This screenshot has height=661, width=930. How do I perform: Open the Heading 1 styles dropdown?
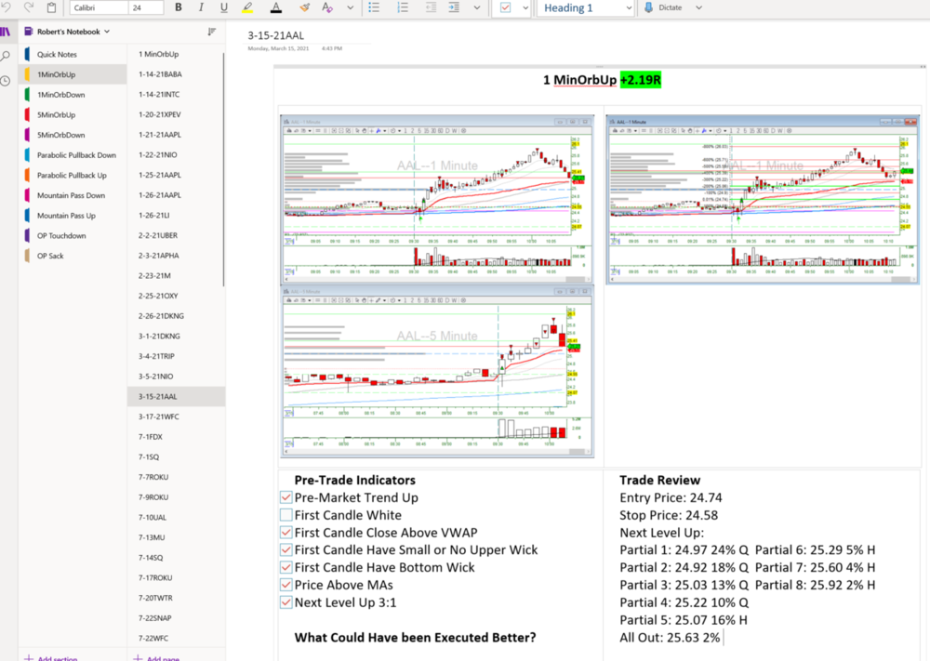pos(585,7)
